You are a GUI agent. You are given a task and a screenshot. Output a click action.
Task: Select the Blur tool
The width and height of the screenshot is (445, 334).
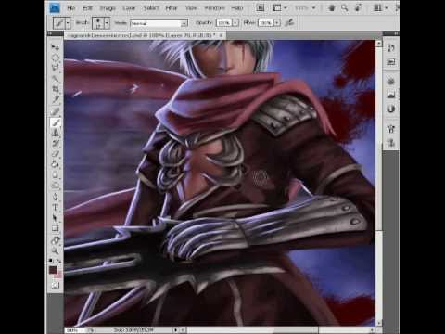55,175
